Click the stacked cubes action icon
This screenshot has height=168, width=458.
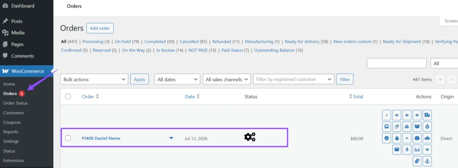407,126
